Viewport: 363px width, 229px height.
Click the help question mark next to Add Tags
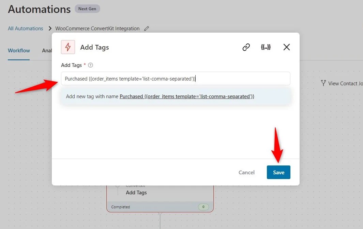click(90, 65)
